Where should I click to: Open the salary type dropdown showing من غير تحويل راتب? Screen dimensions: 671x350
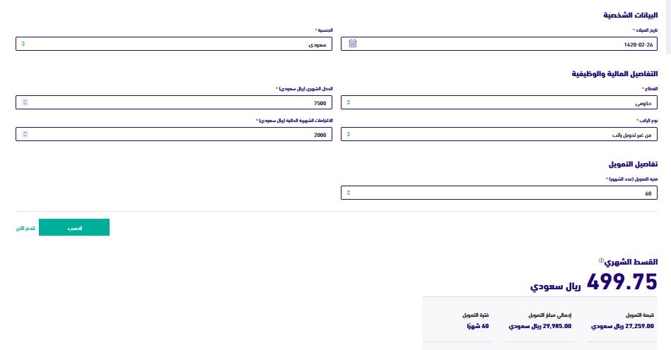499,134
